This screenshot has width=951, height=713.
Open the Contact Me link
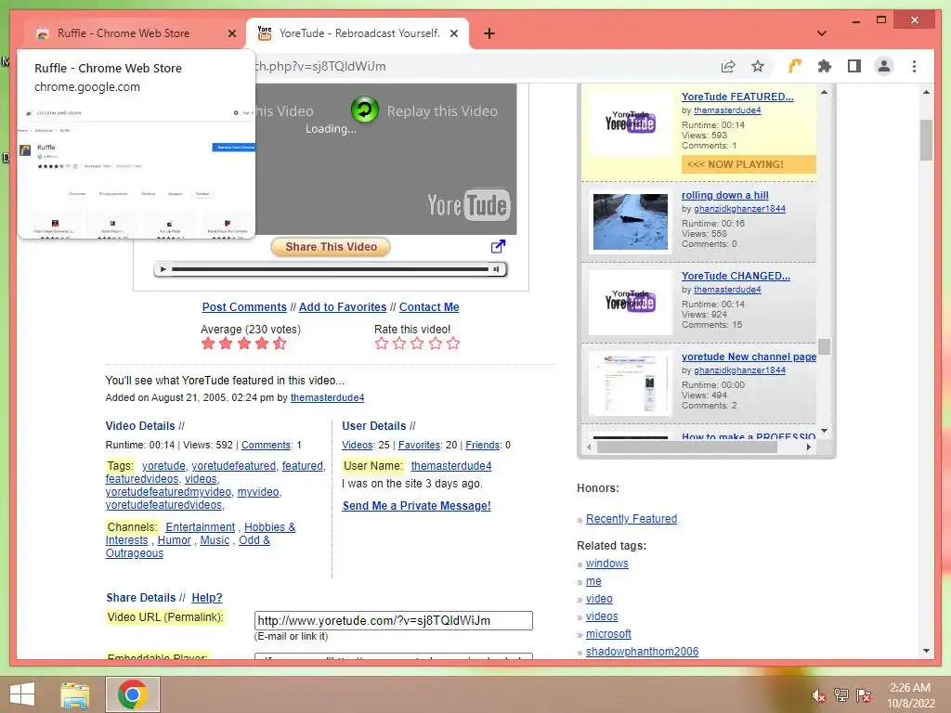429,306
